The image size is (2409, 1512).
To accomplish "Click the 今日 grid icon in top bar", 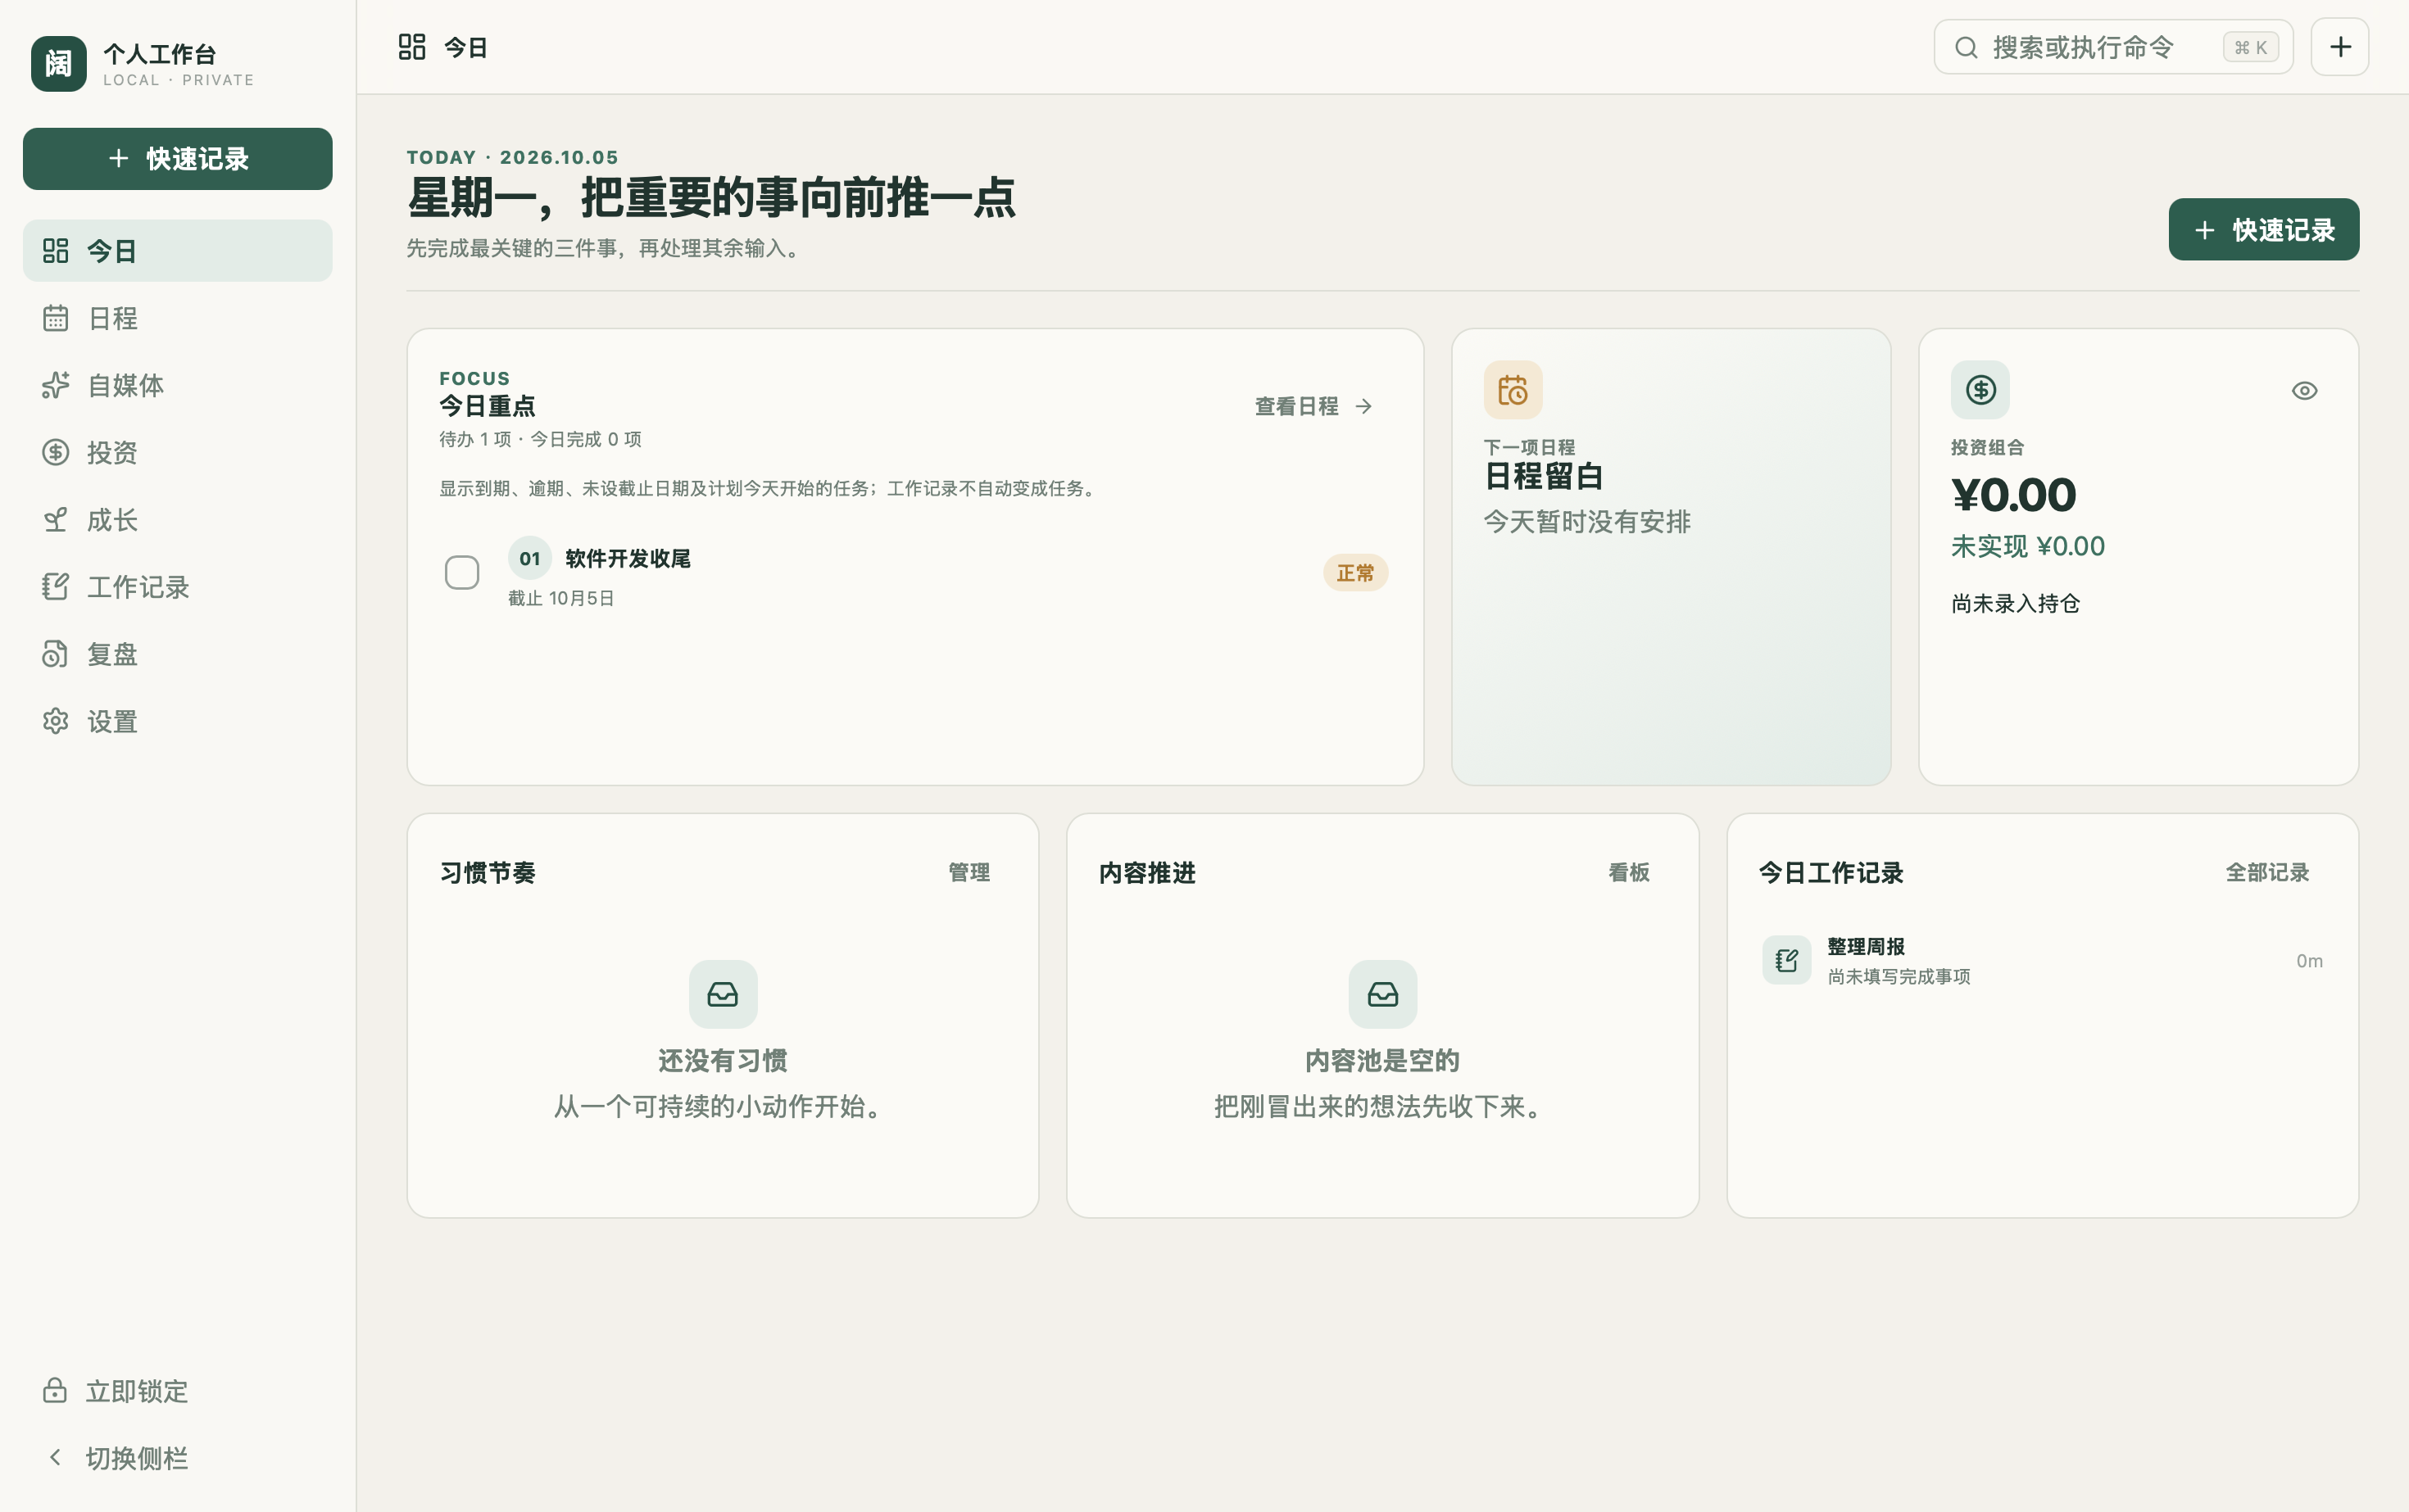I will [412, 47].
